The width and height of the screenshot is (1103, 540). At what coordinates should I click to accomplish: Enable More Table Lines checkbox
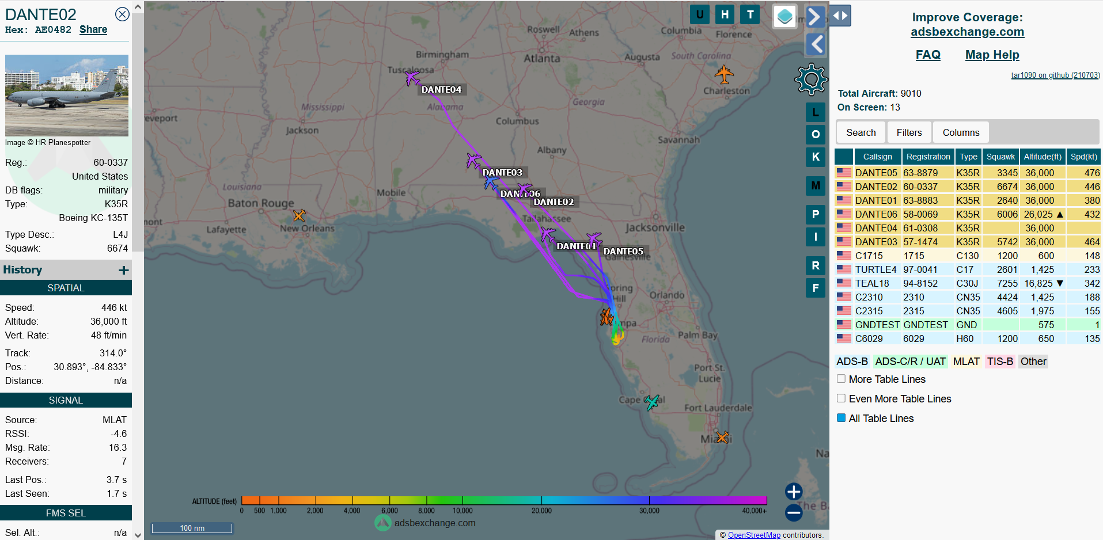(x=841, y=379)
